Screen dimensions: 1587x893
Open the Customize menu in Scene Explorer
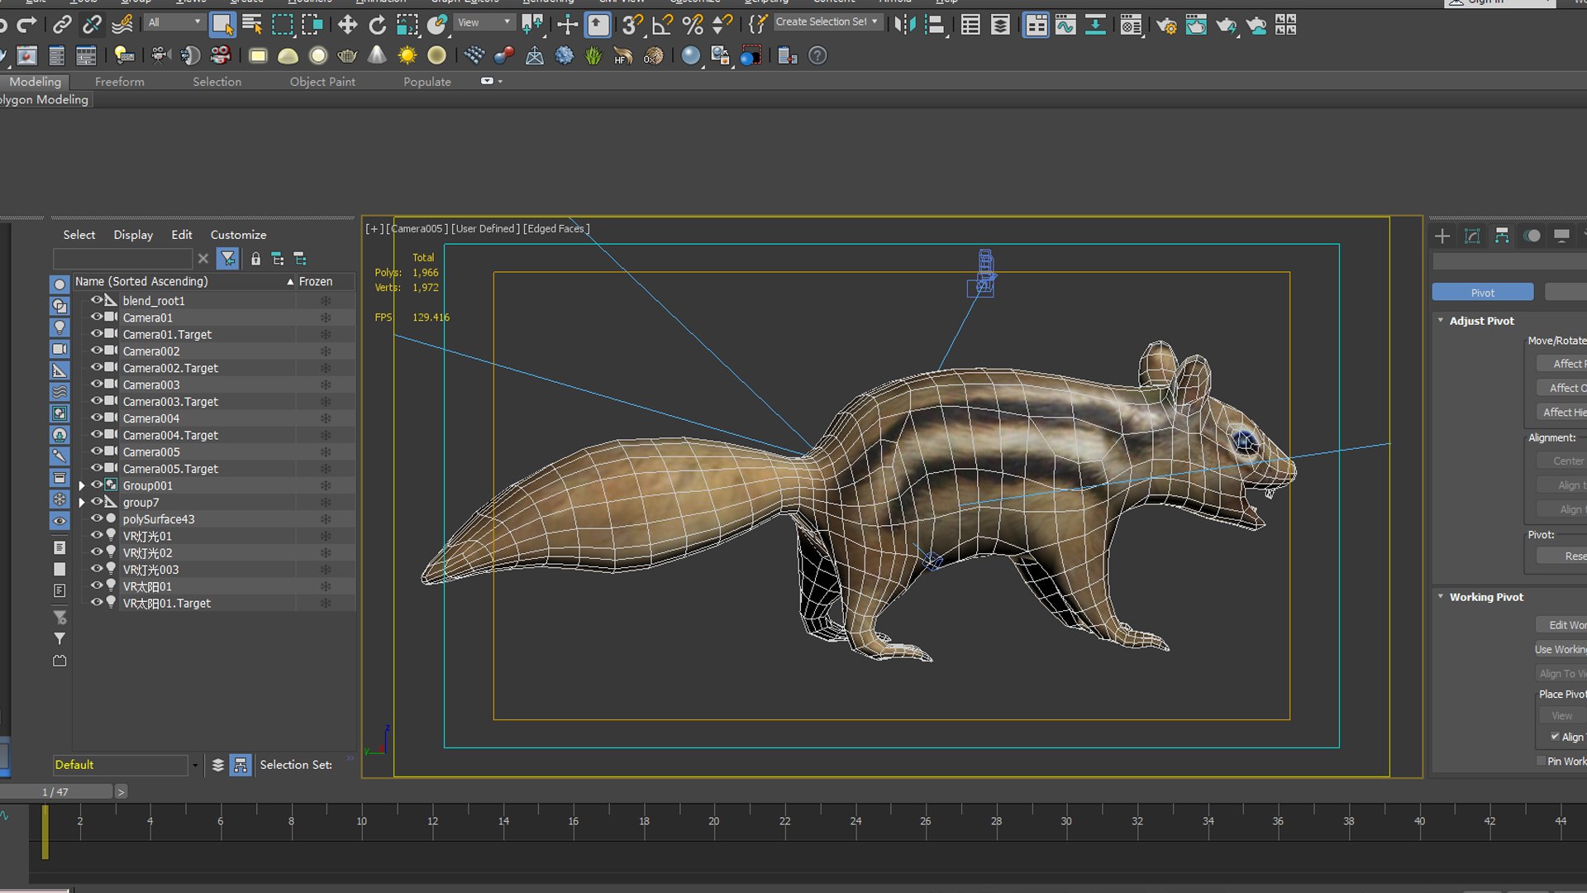point(238,235)
